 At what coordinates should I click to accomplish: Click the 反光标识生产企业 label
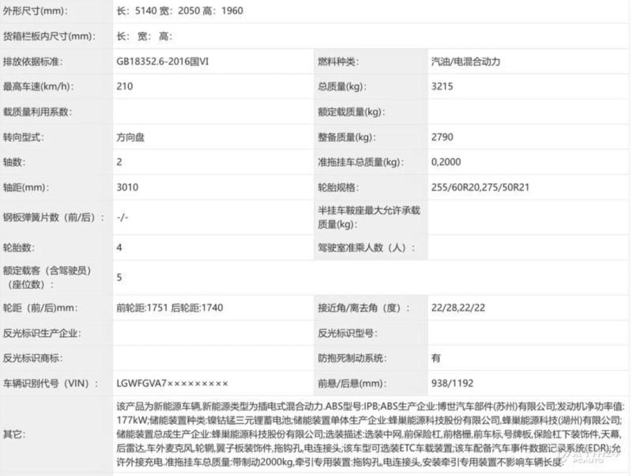tap(42, 333)
